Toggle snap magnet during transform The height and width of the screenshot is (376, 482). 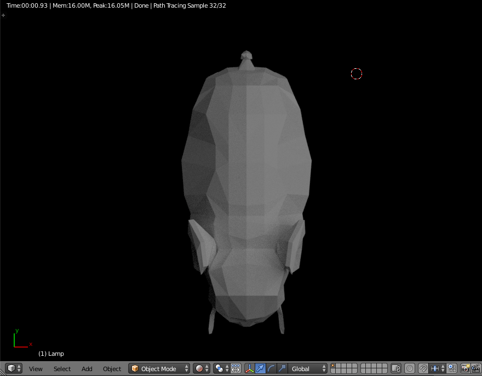point(423,368)
